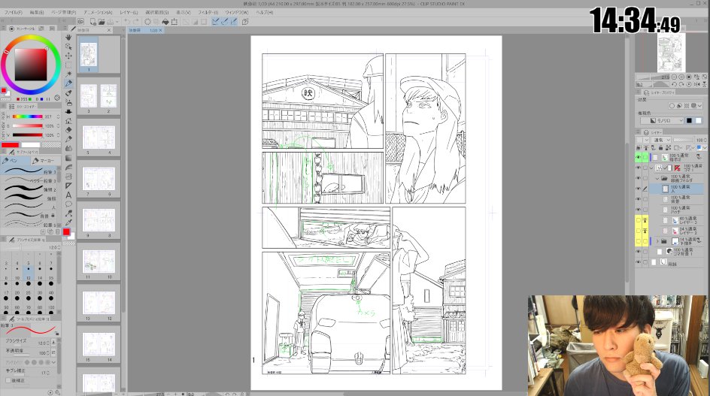Select the Text tool
Image resolution: width=710 pixels, height=396 pixels.
(x=68, y=195)
